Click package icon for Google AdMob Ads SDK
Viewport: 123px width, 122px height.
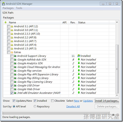coord(15,60)
